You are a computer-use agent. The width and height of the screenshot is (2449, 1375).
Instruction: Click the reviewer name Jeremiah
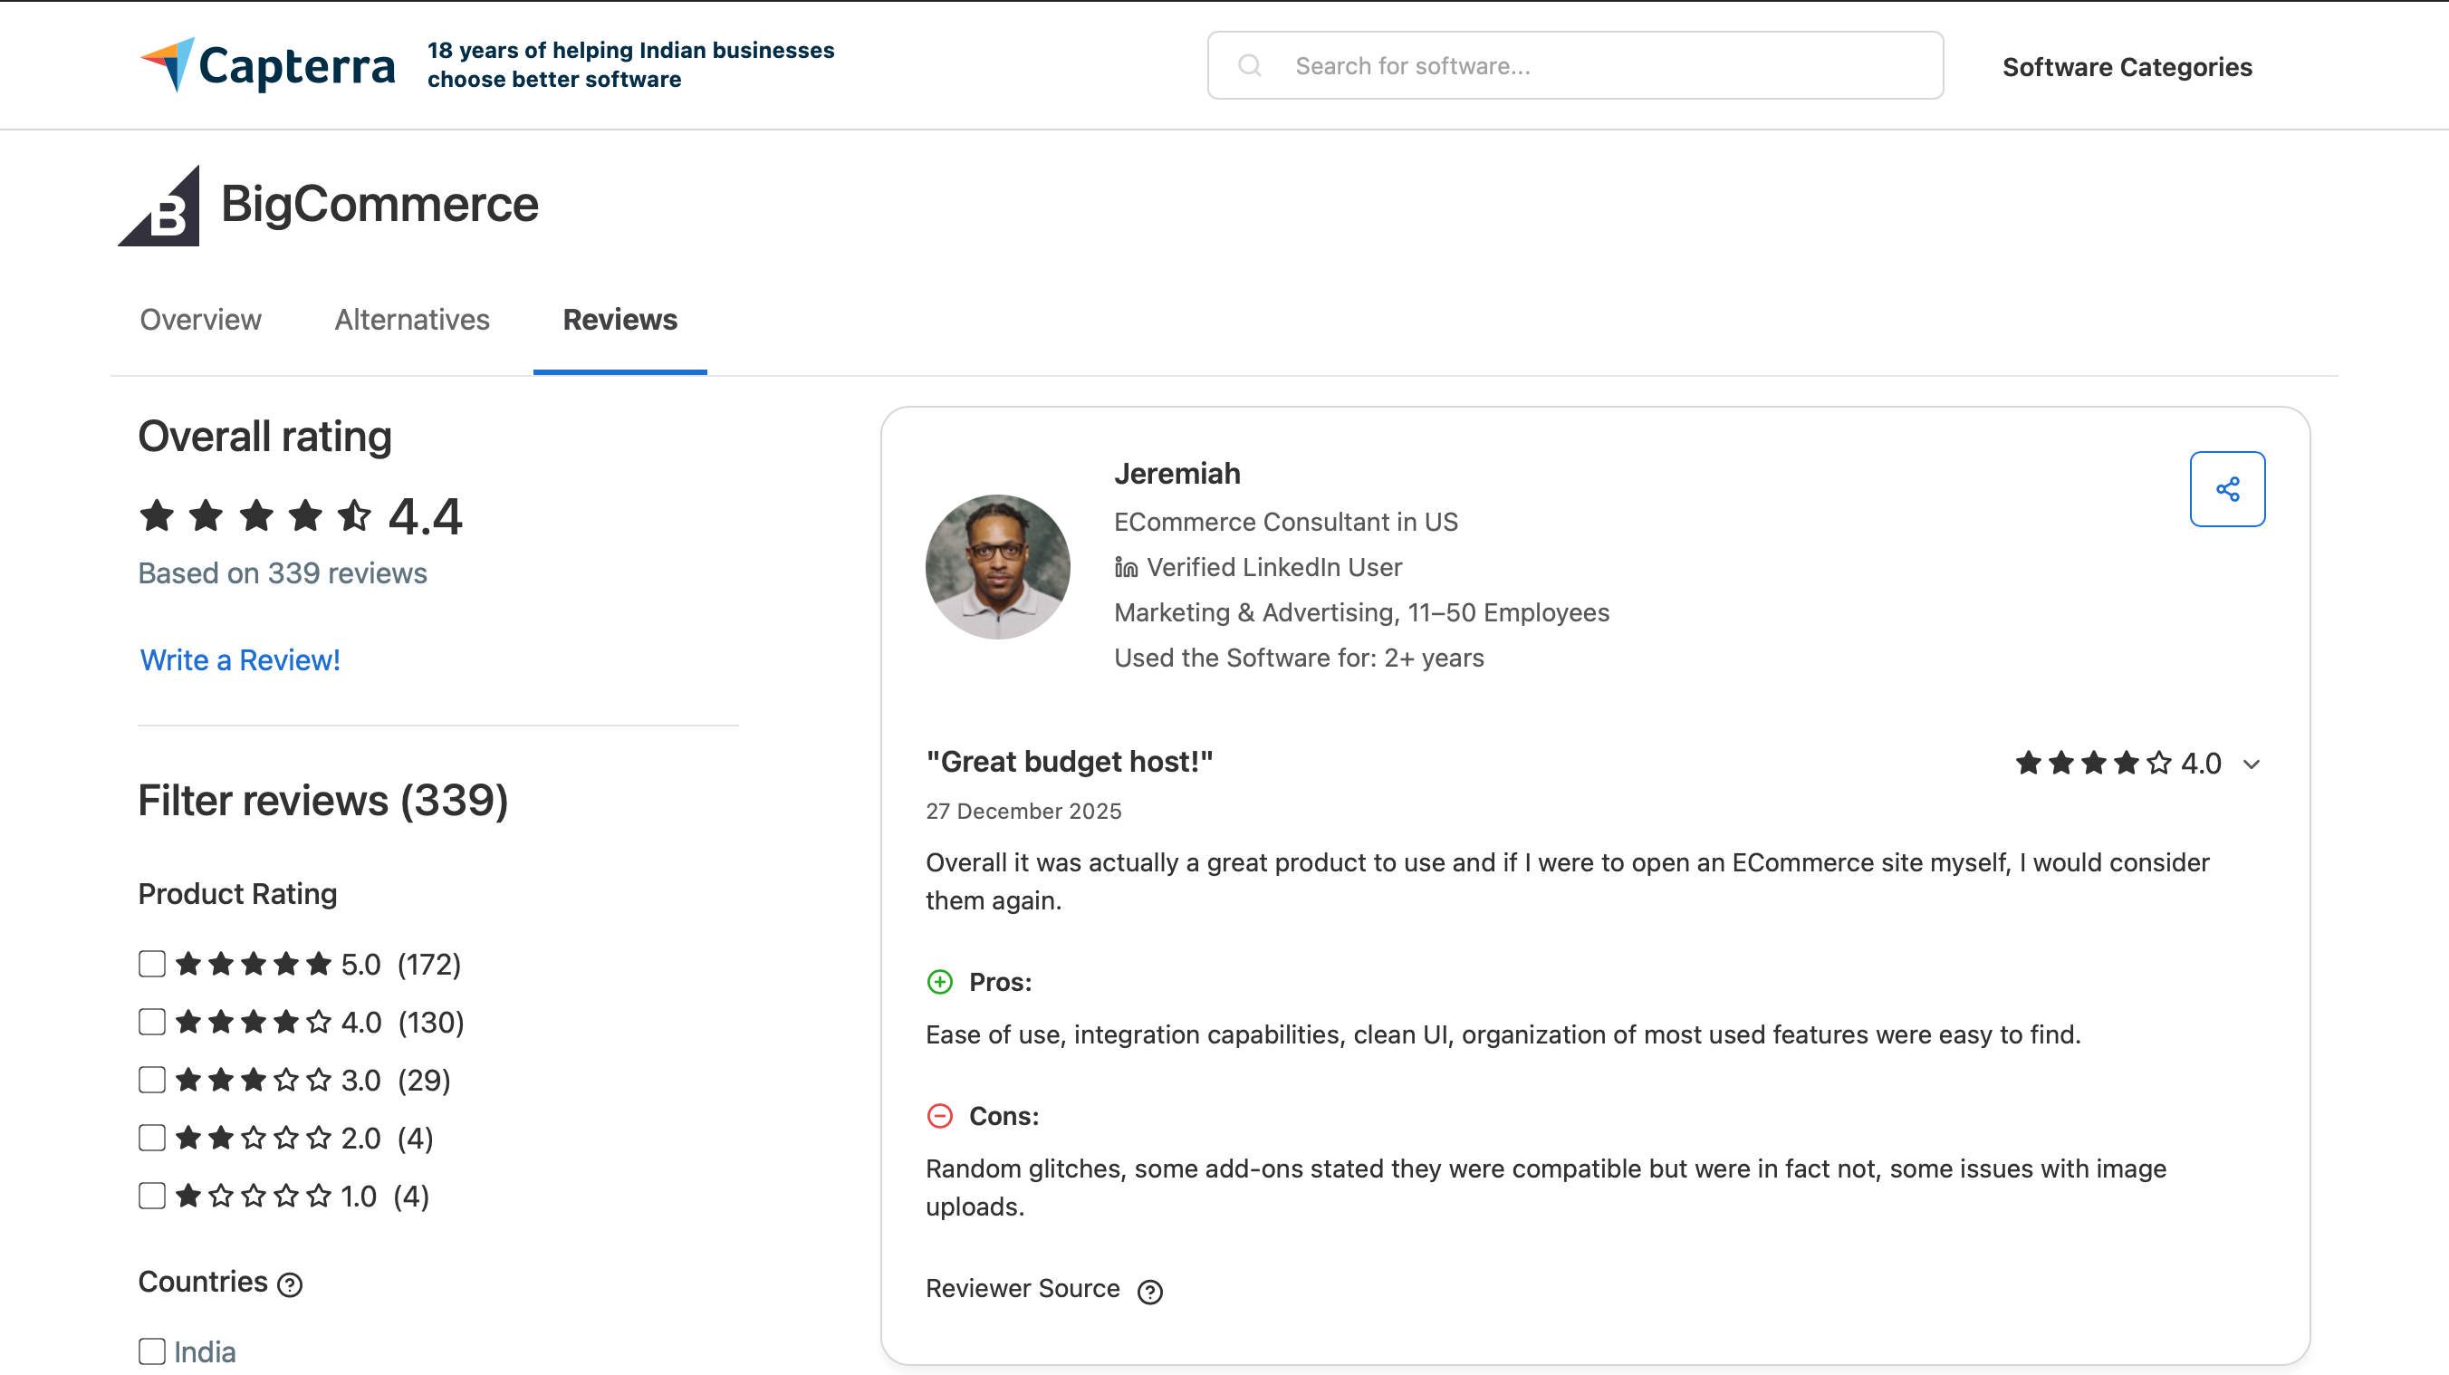click(1177, 473)
